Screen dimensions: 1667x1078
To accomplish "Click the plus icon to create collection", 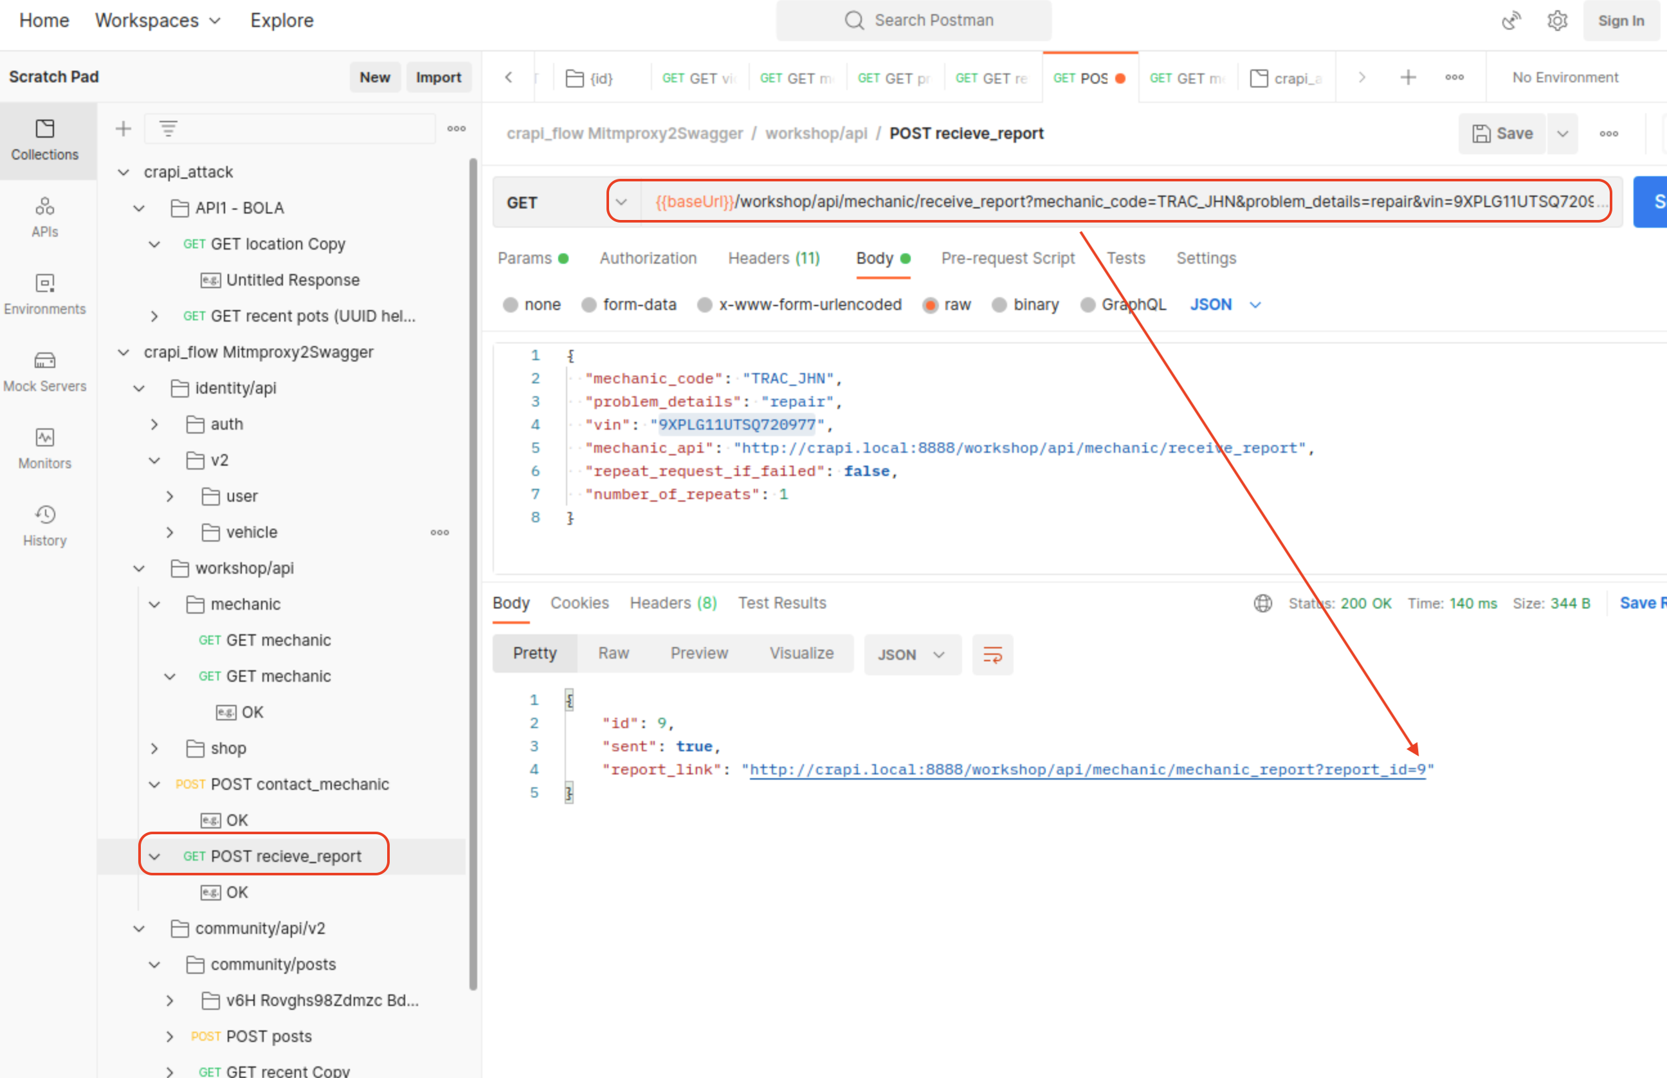I will [x=123, y=129].
